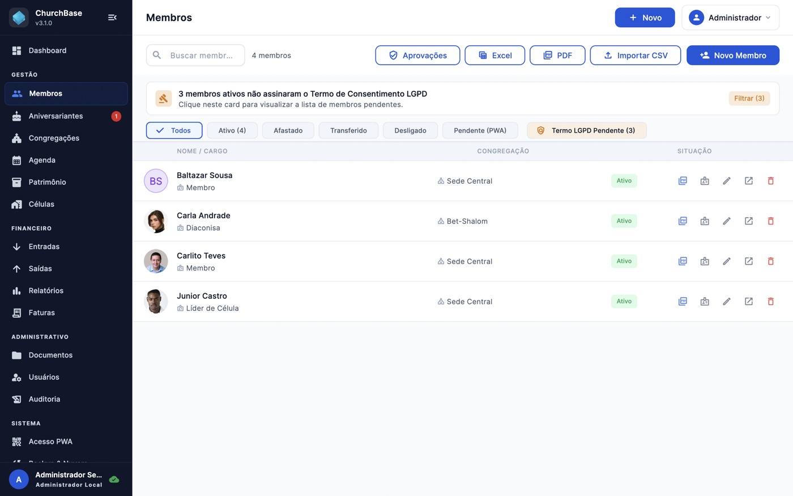Click the BS avatar for Baltazar Sousa
The width and height of the screenshot is (793, 496).
[156, 181]
